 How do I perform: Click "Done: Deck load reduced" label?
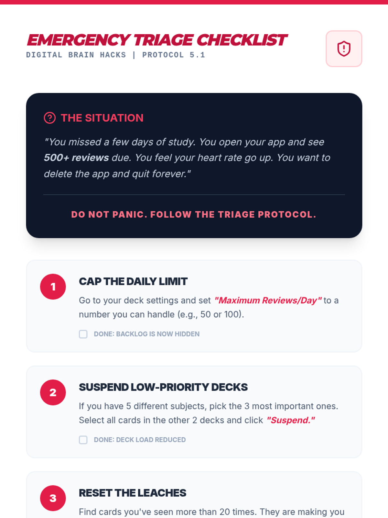[x=140, y=440]
